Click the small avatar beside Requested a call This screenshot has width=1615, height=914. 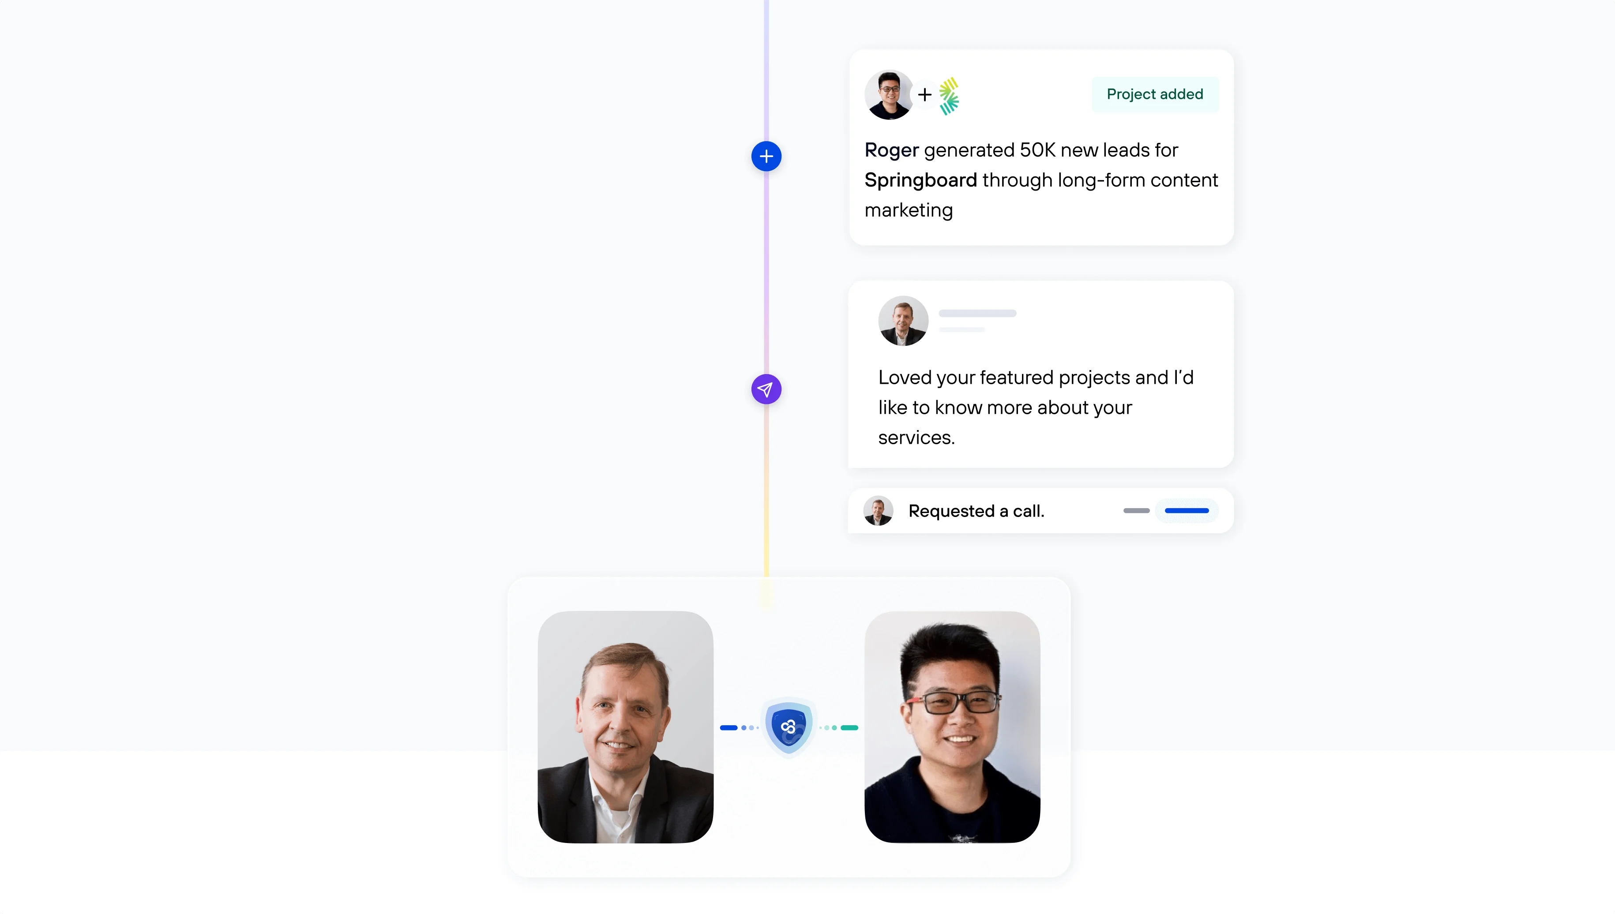(878, 511)
